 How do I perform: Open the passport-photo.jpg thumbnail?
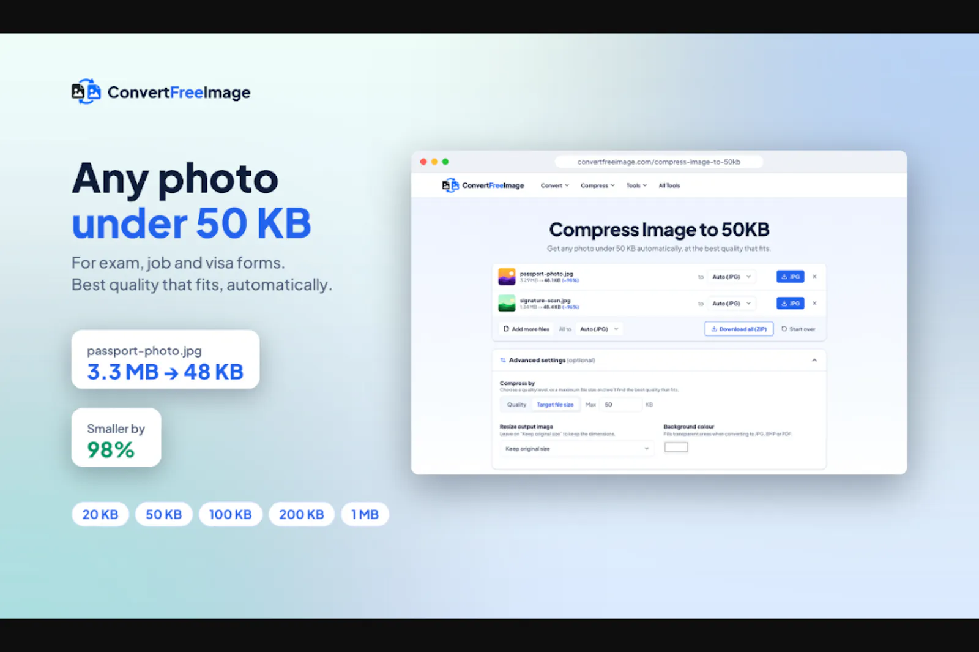pyautogui.click(x=507, y=277)
